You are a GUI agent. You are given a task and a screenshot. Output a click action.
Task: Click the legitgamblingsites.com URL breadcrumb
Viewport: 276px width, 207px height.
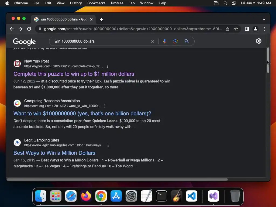pyautogui.click(x=64, y=145)
